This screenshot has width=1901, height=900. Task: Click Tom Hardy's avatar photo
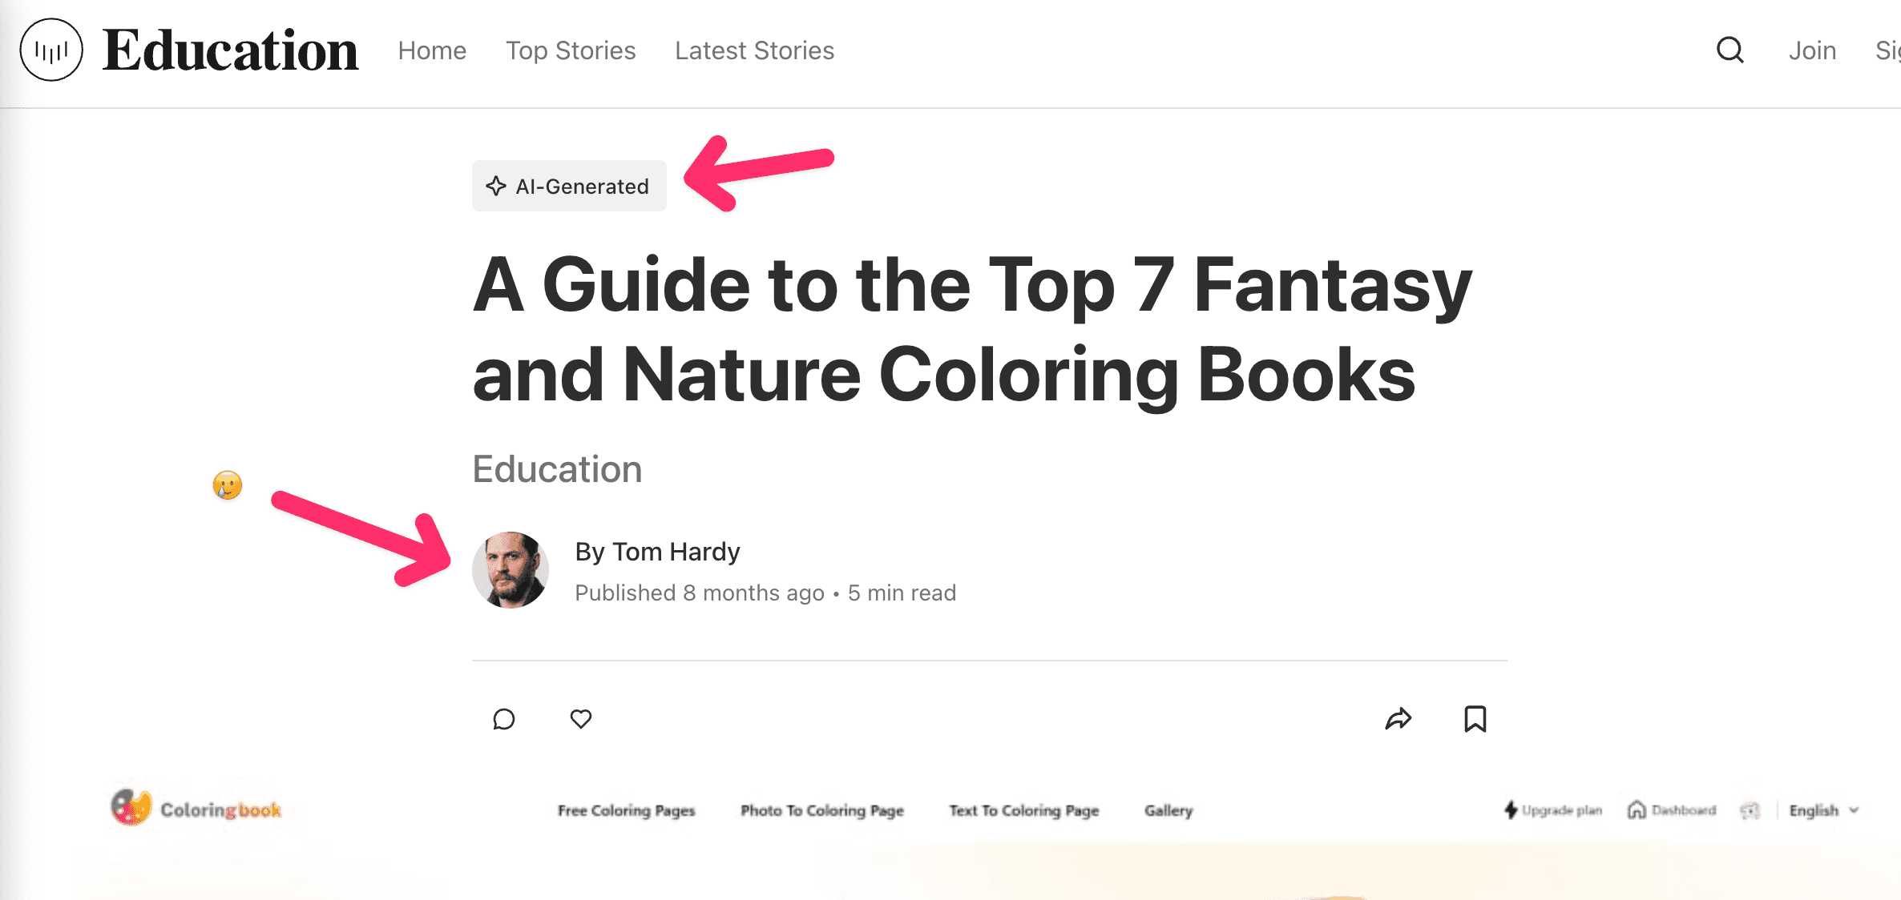511,570
